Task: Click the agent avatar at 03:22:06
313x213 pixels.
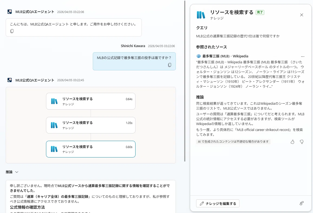Action: point(9,12)
